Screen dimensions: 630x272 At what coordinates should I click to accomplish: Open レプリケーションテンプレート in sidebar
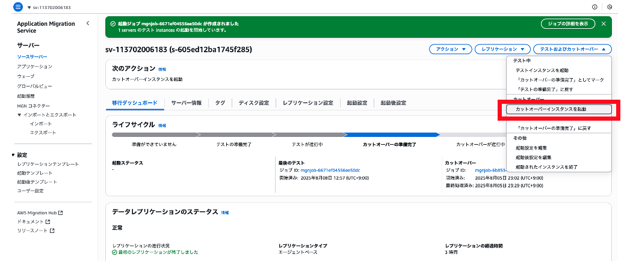(48, 165)
